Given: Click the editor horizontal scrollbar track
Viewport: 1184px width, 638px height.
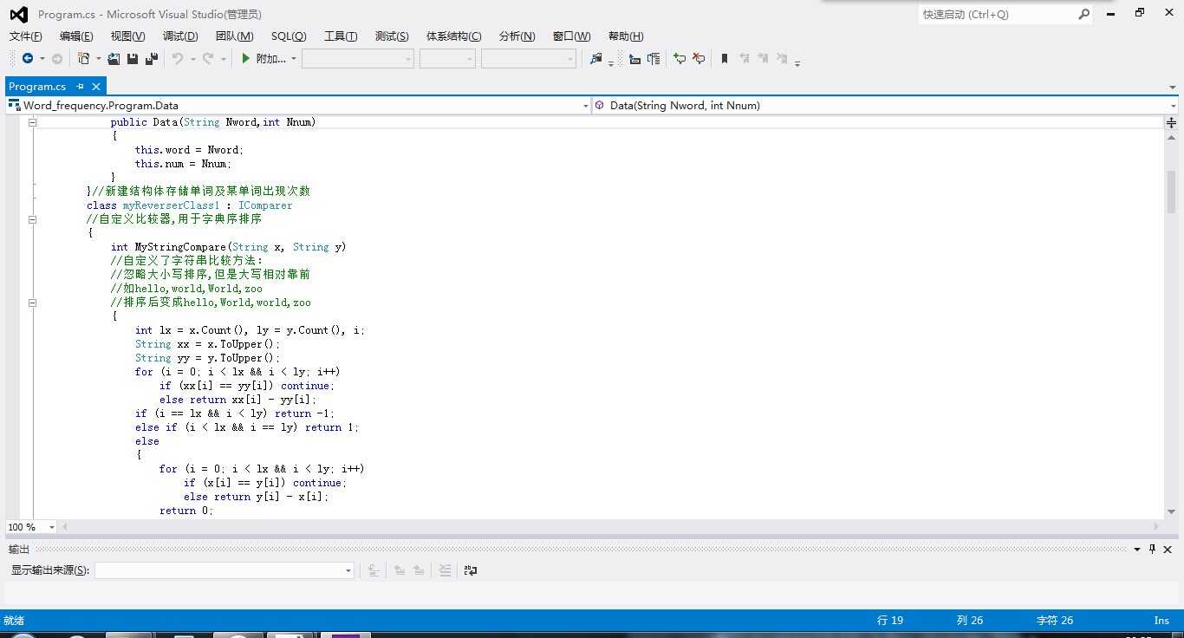Looking at the screenshot, I should tap(610, 527).
